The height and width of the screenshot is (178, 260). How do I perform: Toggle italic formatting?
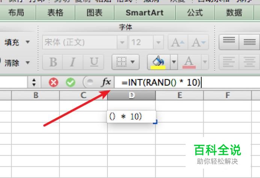click(73, 62)
